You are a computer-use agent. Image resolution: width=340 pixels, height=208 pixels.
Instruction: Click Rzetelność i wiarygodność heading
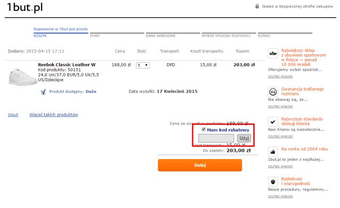coord(296,181)
